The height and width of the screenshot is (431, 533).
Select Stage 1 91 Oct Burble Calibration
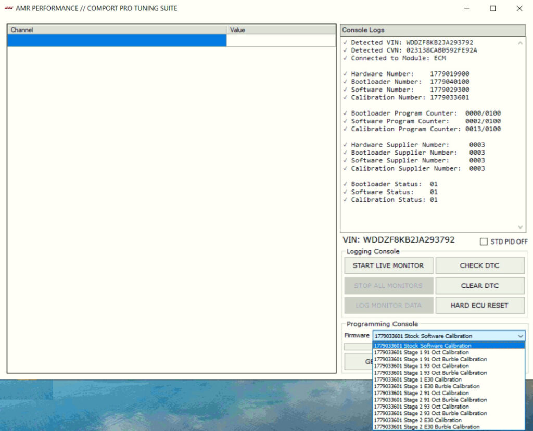click(430, 359)
